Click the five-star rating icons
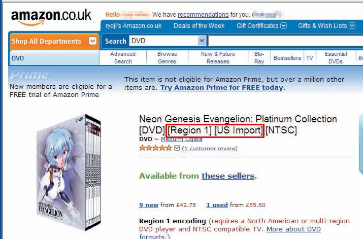The image size is (363, 239). click(x=155, y=148)
